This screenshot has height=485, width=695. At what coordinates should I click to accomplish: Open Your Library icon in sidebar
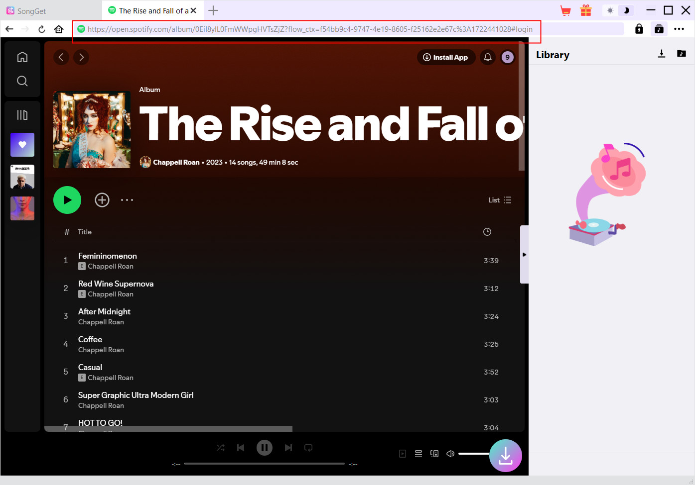click(x=22, y=115)
